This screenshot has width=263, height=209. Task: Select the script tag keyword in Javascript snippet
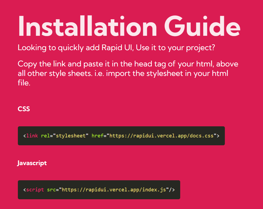(35, 189)
